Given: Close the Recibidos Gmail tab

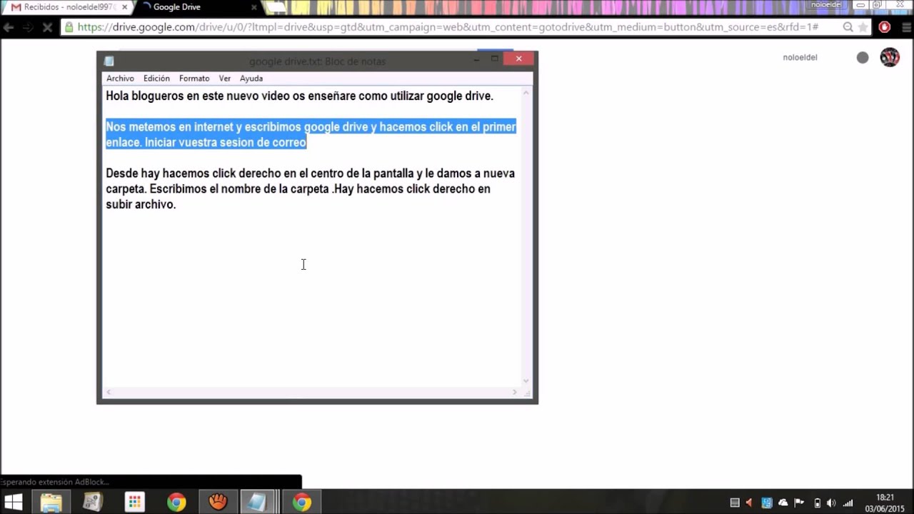Looking at the screenshot, I should pos(124,7).
